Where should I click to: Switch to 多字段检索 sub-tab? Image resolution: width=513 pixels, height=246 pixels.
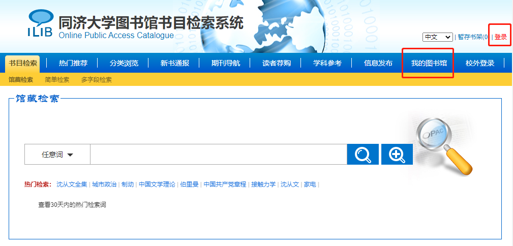[96, 79]
